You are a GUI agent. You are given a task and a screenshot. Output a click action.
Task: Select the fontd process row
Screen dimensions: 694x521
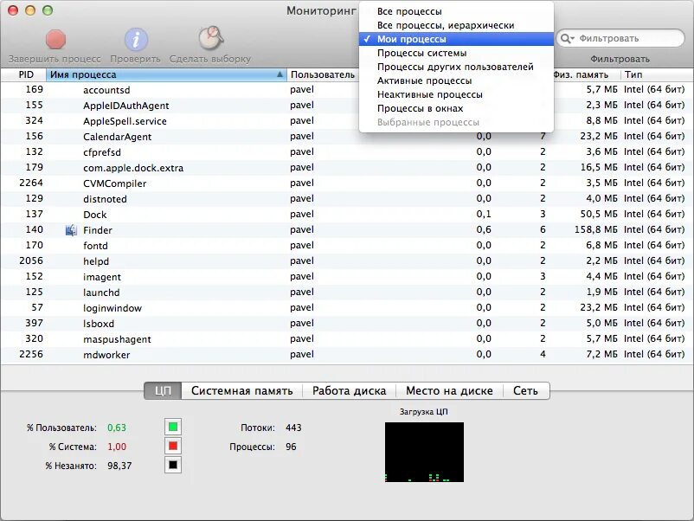click(347, 246)
